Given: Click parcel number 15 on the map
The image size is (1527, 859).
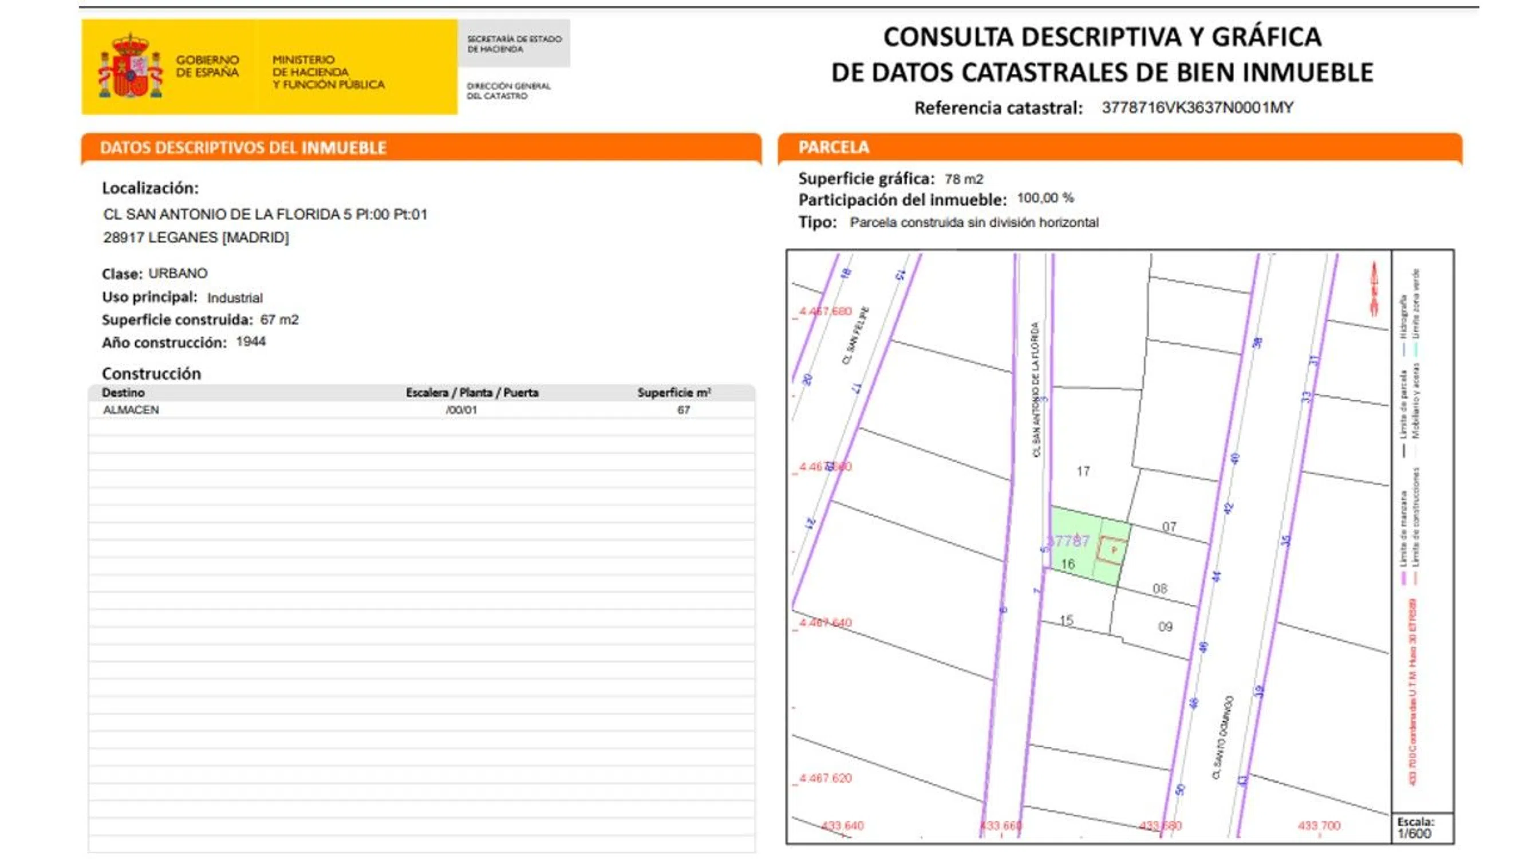Looking at the screenshot, I should point(1066,620).
